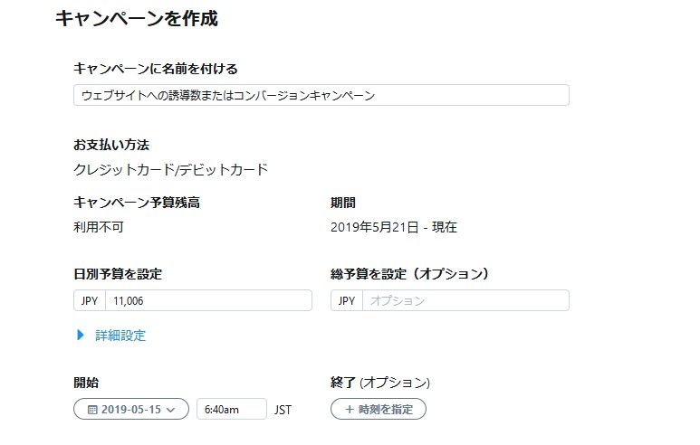700x445 pixels.
Task: Click the plus icon beside 時刻を指定
Action: (349, 410)
